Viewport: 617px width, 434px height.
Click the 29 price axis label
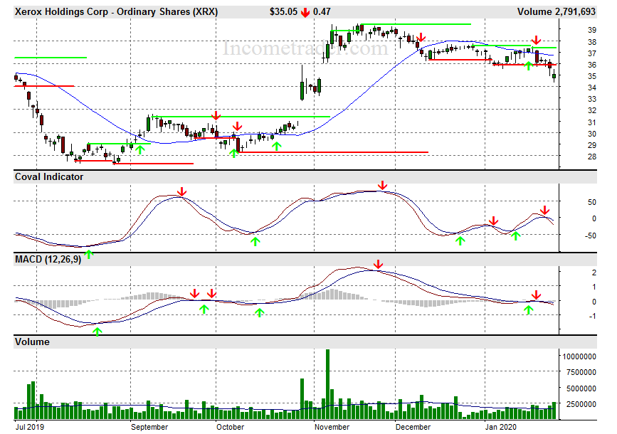(592, 145)
